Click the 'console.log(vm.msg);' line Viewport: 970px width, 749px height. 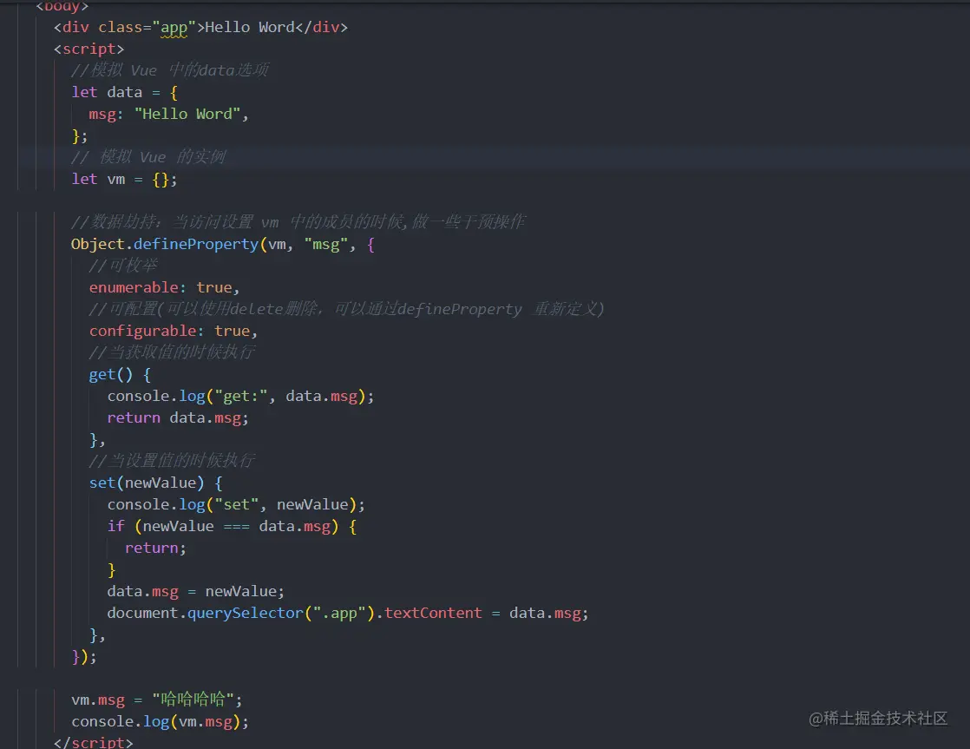161,722
